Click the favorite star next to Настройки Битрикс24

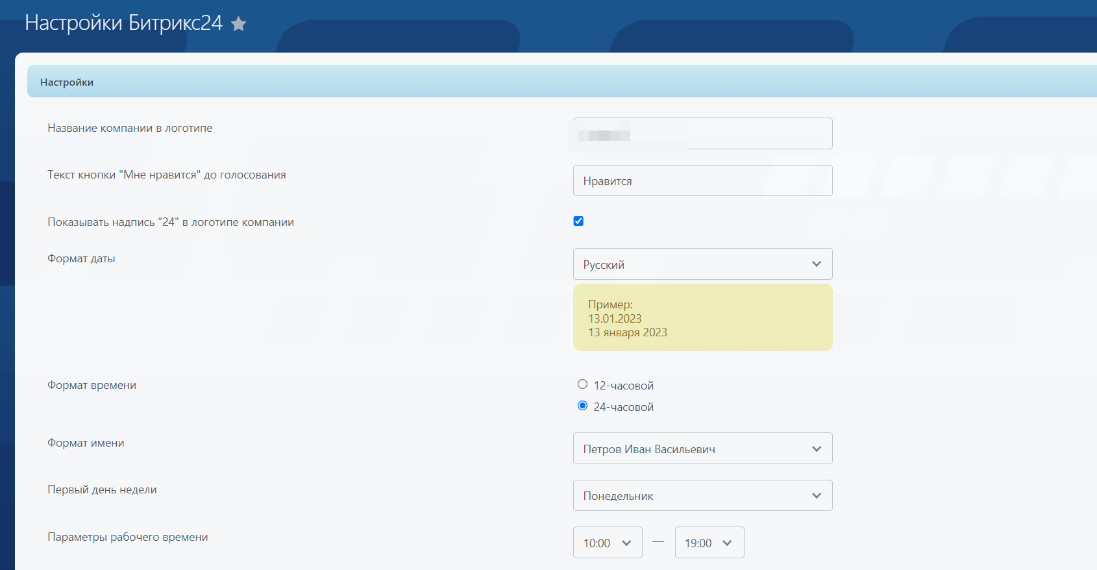pyautogui.click(x=239, y=24)
